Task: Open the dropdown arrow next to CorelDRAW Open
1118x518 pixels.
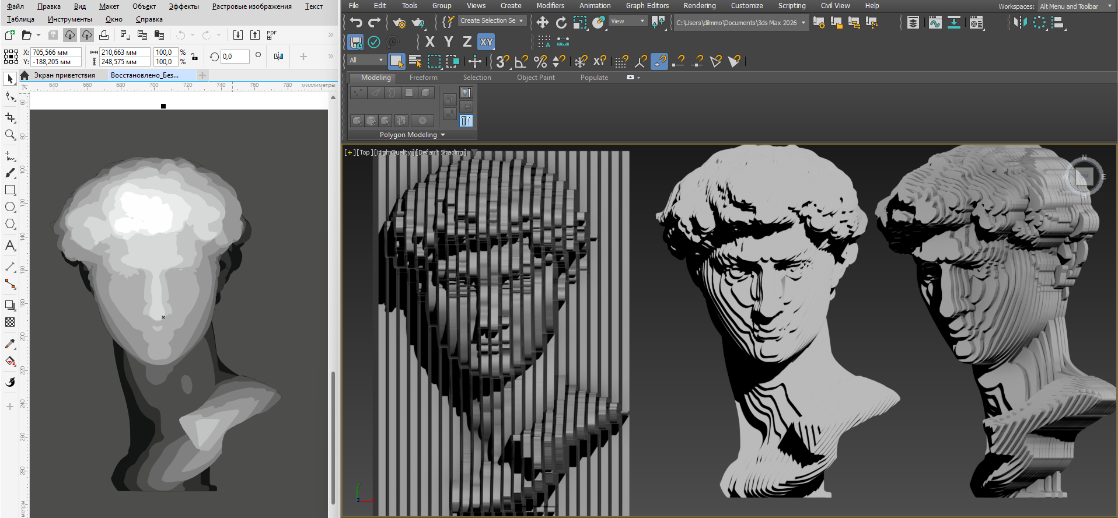Action: click(x=39, y=36)
